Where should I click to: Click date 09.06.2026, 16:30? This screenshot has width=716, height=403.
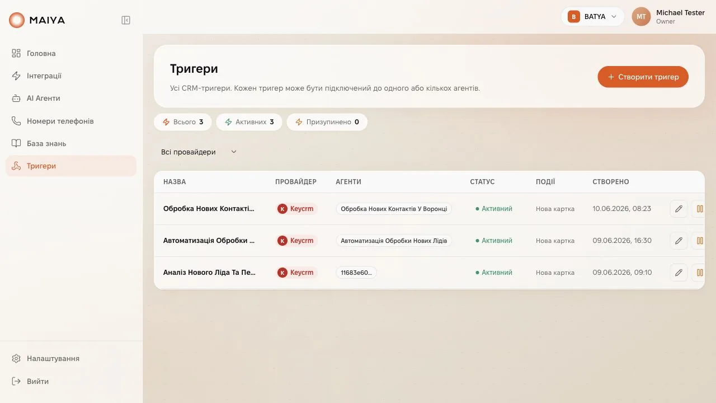coord(622,241)
